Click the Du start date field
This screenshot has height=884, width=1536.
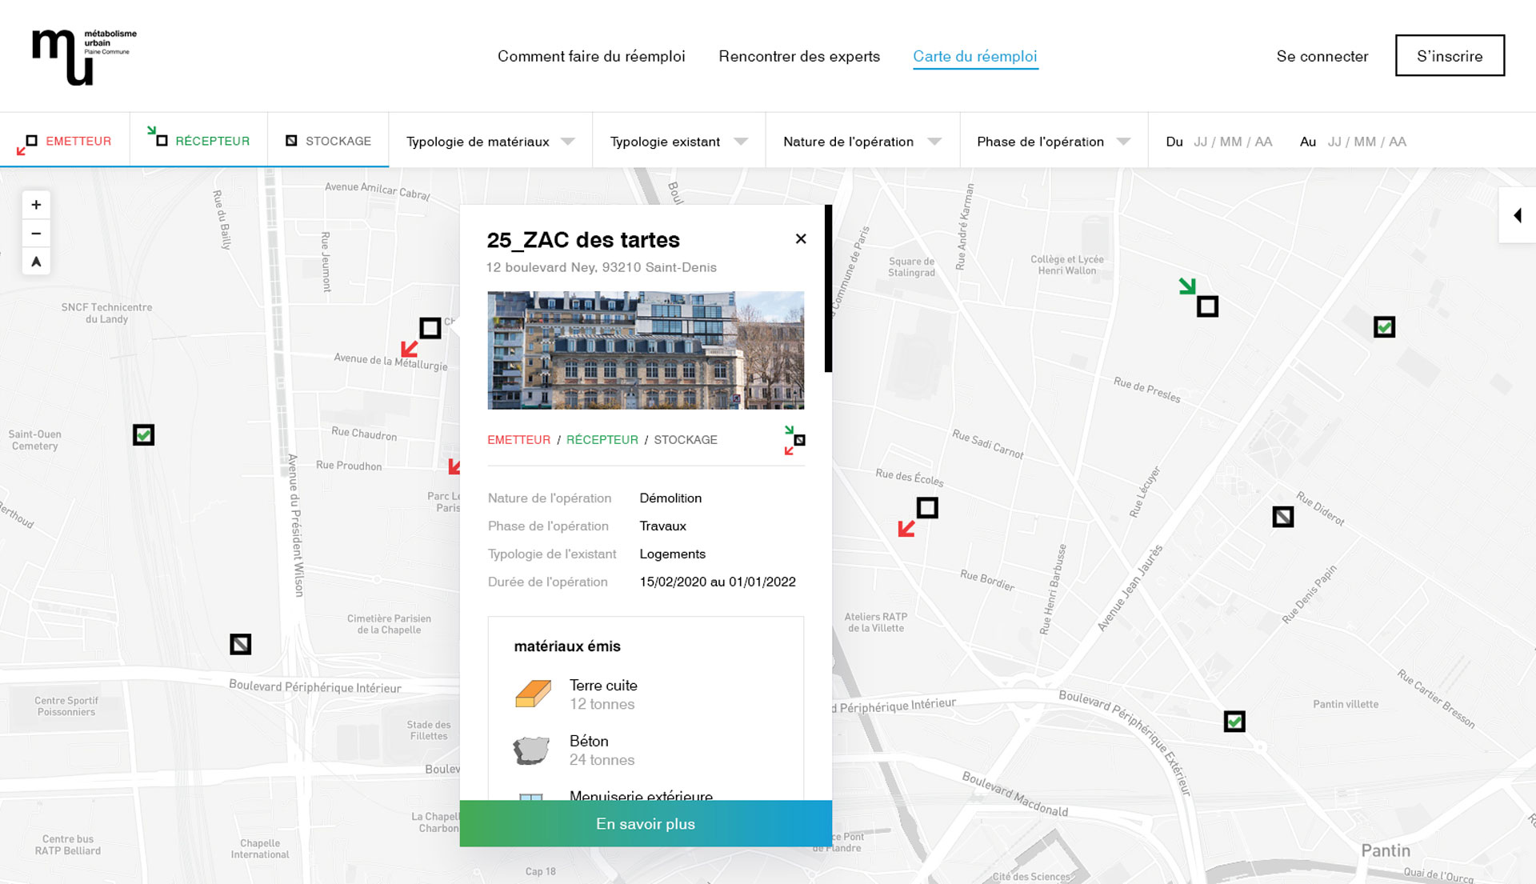(1232, 142)
